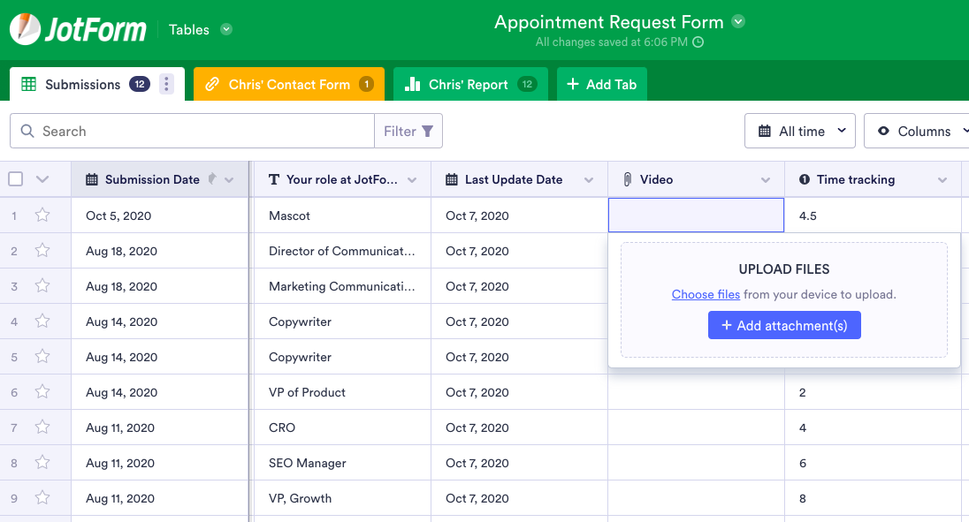This screenshot has height=522, width=969.
Task: Open the Submissions tab options menu
Action: [x=167, y=85]
